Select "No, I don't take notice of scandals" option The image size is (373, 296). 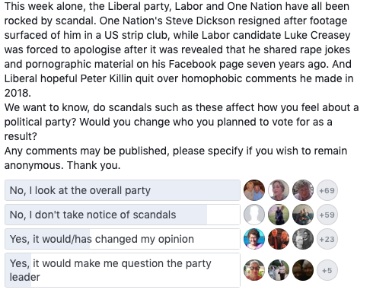coord(123,215)
